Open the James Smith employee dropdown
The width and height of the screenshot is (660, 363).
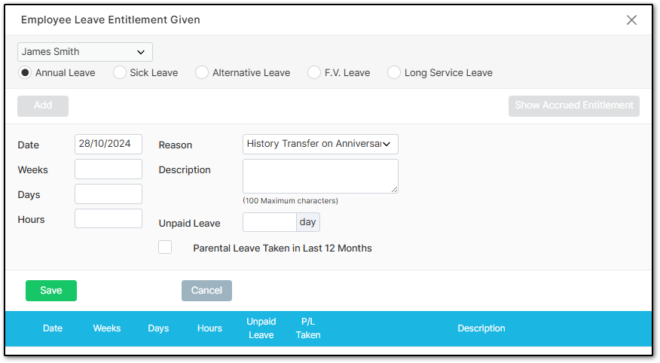pos(85,52)
